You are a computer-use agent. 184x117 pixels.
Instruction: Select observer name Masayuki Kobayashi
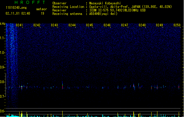(105, 3)
